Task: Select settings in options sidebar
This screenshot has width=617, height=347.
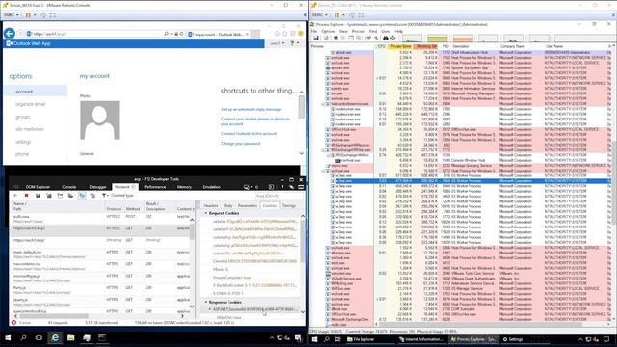Action: [x=23, y=142]
